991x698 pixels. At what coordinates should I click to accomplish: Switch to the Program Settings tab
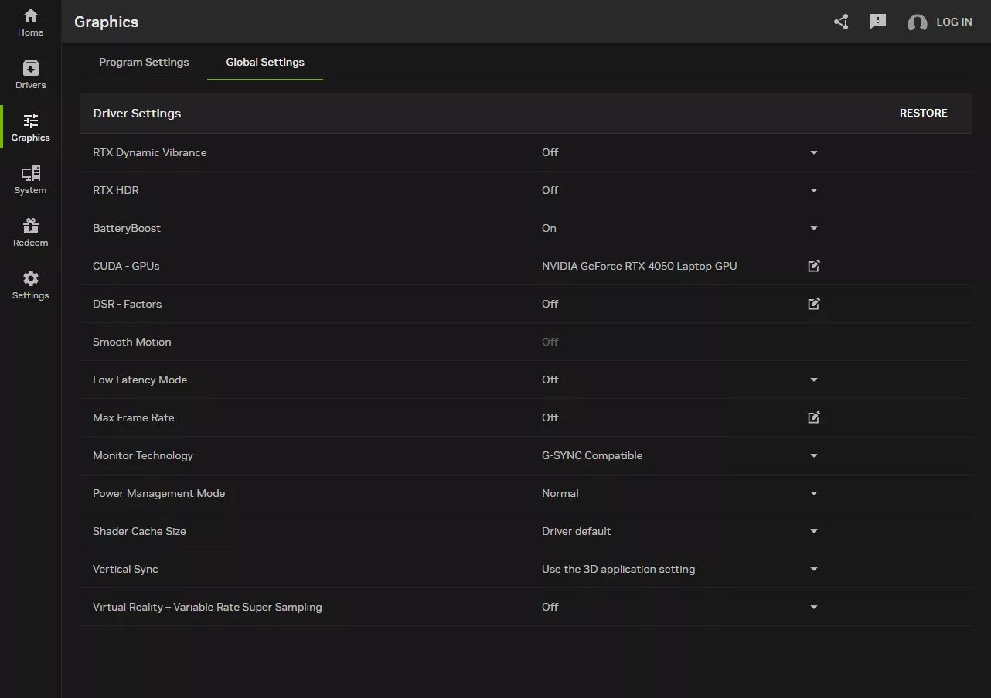tap(144, 62)
